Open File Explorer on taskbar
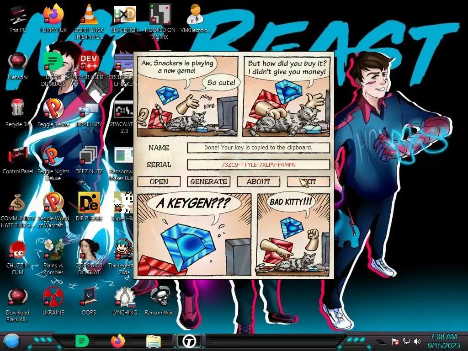468x351 pixels. (154, 341)
